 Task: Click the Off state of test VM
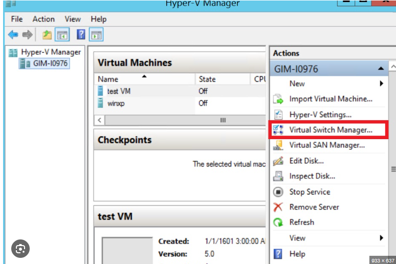(x=203, y=91)
